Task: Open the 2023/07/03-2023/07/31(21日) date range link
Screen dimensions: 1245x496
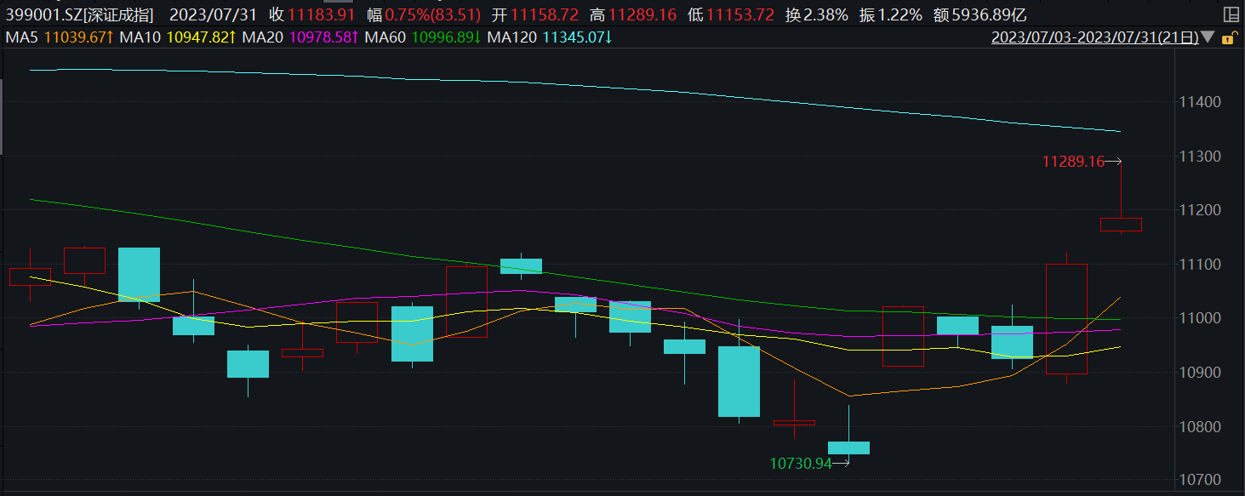Action: pos(1095,37)
